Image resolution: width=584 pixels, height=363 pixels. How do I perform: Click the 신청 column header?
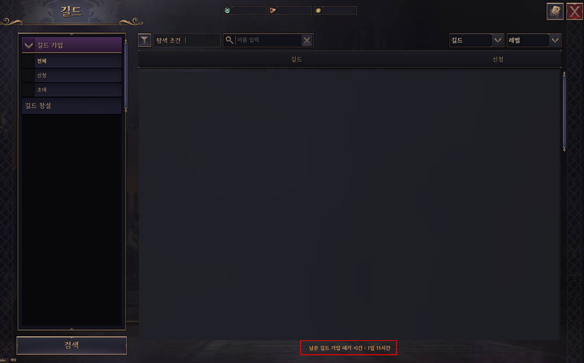coord(498,59)
